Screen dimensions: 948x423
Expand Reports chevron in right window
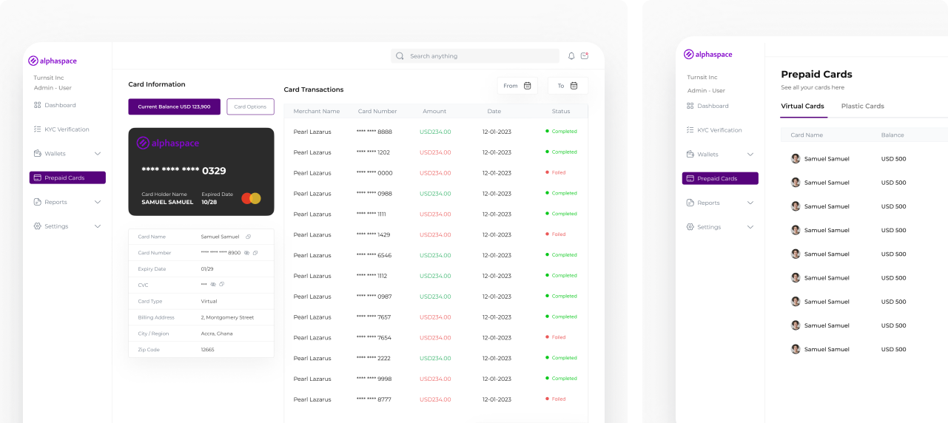[750, 203]
